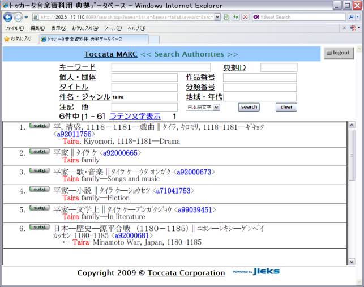This screenshot has height=287, width=364.
Task: Click the logout button
Action: [x=339, y=53]
